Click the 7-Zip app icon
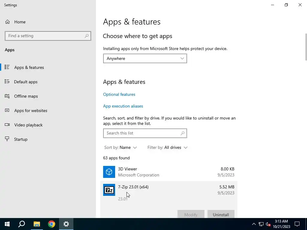Viewport: 307px width, 230px height. pos(109,190)
